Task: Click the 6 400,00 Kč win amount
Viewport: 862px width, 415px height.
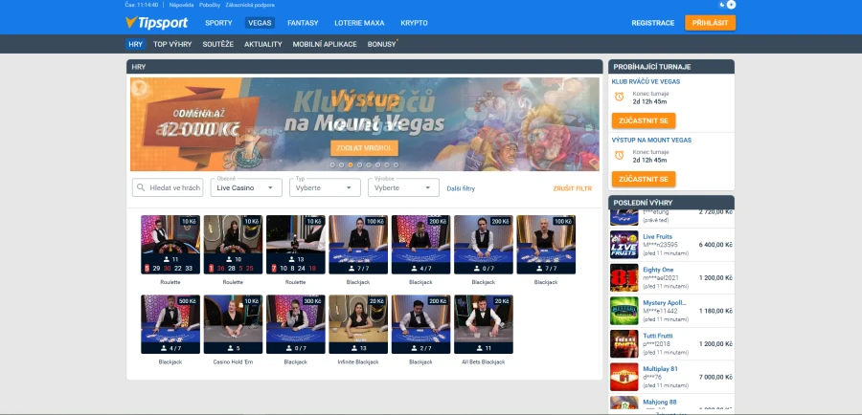Action: pos(715,245)
